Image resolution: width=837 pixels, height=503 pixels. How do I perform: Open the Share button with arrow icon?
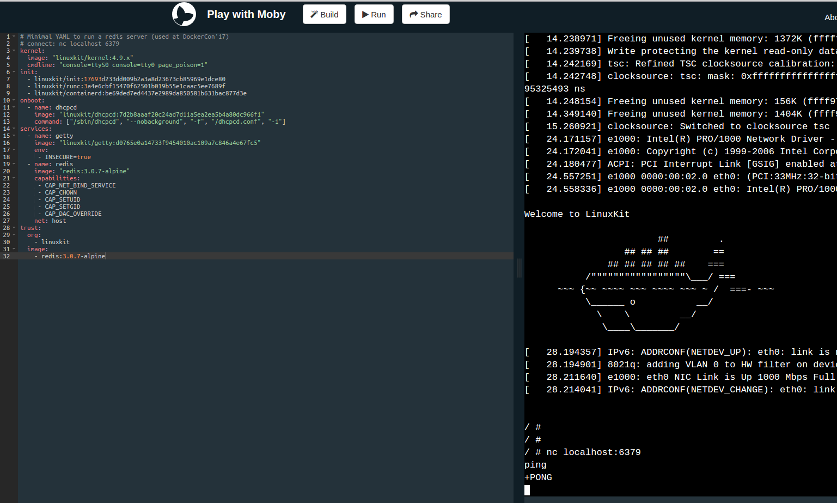coord(425,14)
